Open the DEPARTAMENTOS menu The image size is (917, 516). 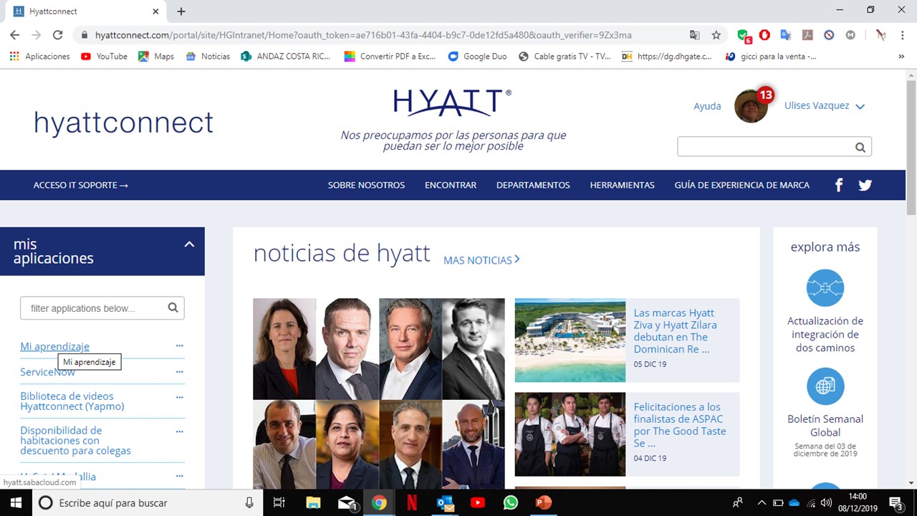(533, 185)
